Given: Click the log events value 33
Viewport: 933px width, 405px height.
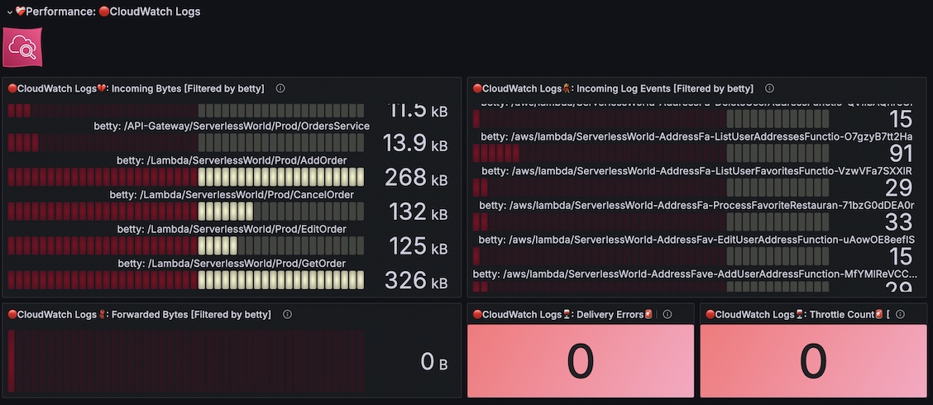Looking at the screenshot, I should pyautogui.click(x=899, y=222).
